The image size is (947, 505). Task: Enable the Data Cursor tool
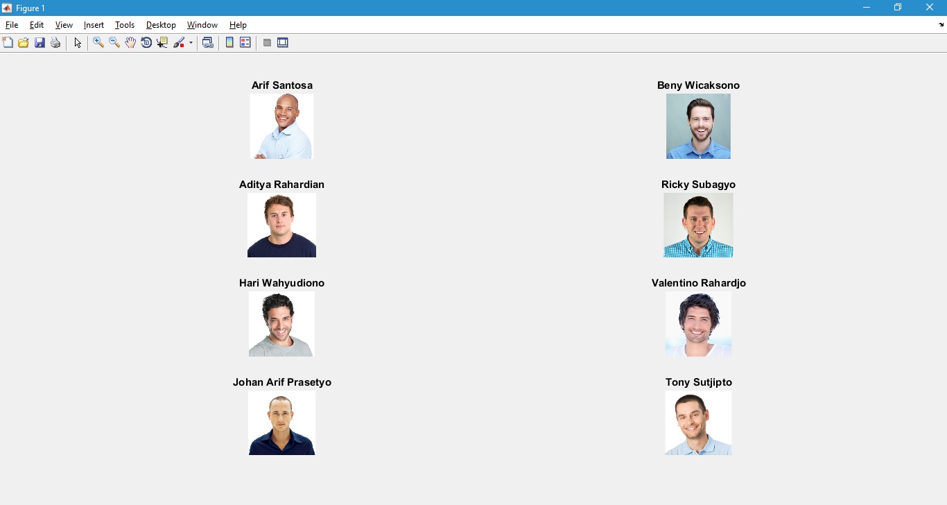pyautogui.click(x=163, y=43)
